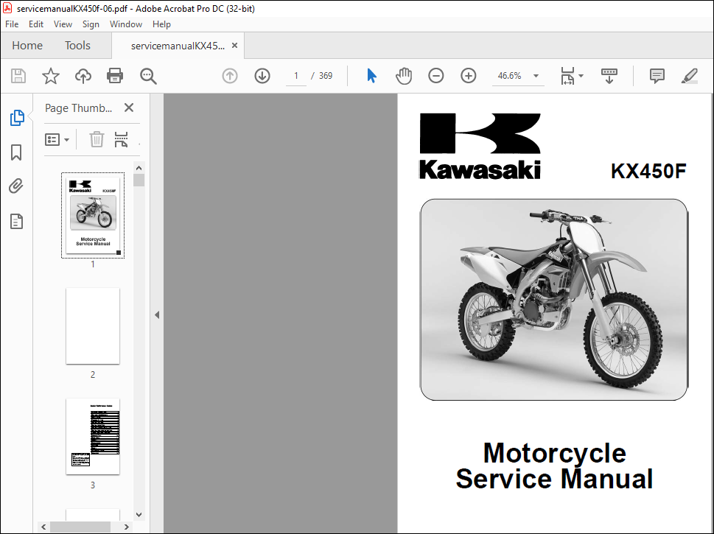The width and height of the screenshot is (714, 534).
Task: Activate the Selection arrow tool
Action: tap(371, 76)
